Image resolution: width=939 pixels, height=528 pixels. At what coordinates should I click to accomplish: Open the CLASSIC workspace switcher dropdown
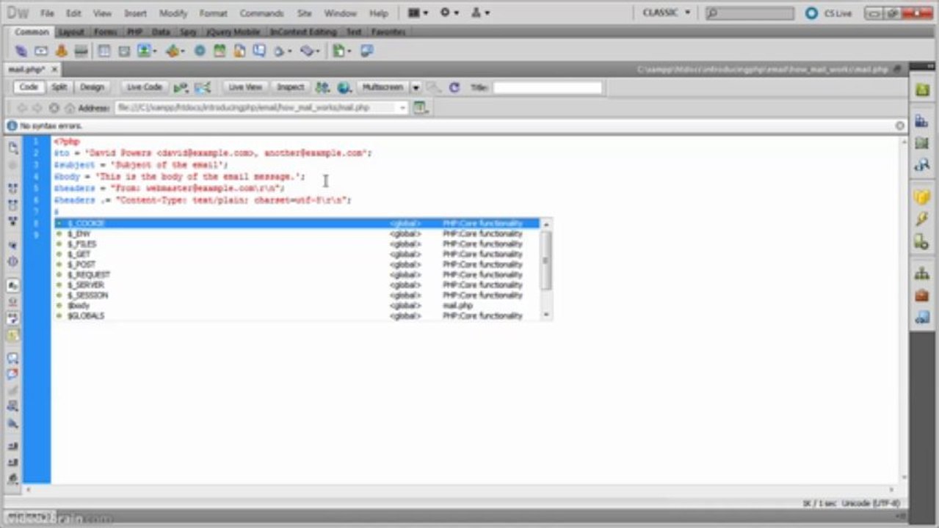point(666,12)
